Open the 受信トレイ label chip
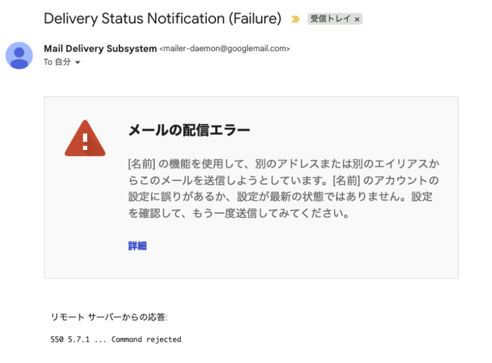 click(x=330, y=20)
